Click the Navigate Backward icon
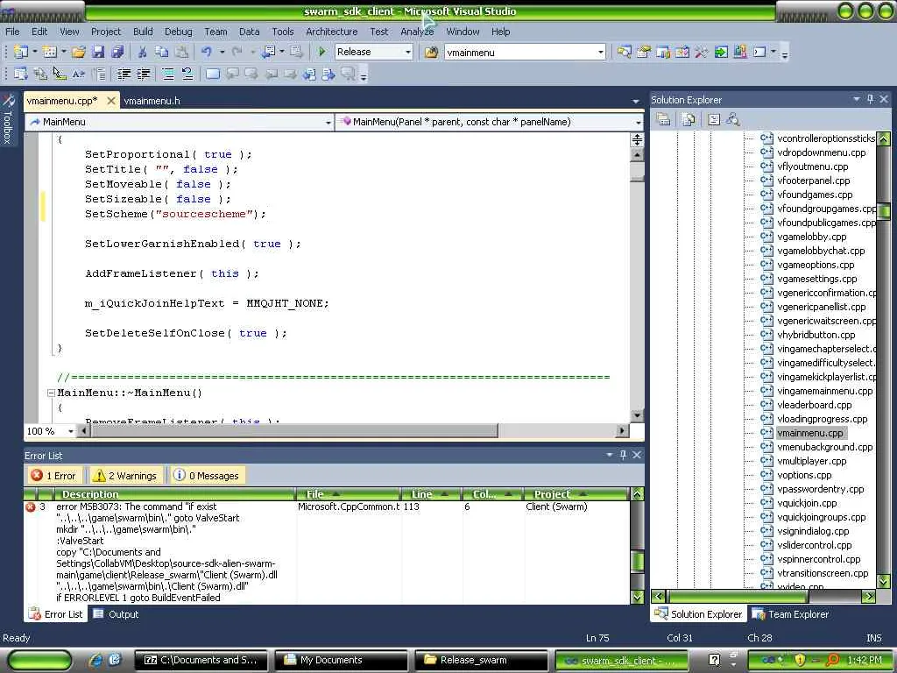The image size is (897, 673). (268, 52)
